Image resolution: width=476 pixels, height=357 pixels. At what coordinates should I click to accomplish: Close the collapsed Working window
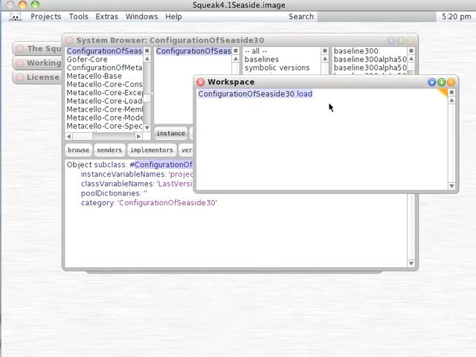(20, 62)
